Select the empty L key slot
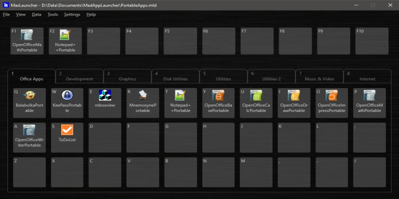The image size is (399, 199). coord(332,137)
